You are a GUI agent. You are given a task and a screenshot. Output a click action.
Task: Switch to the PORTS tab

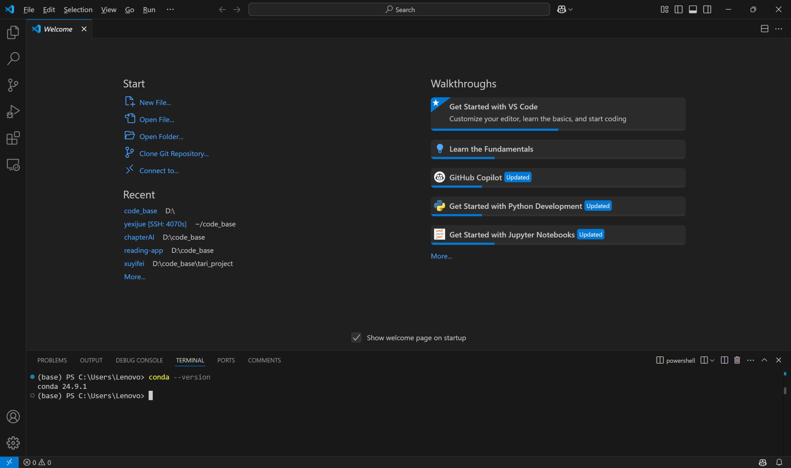226,360
